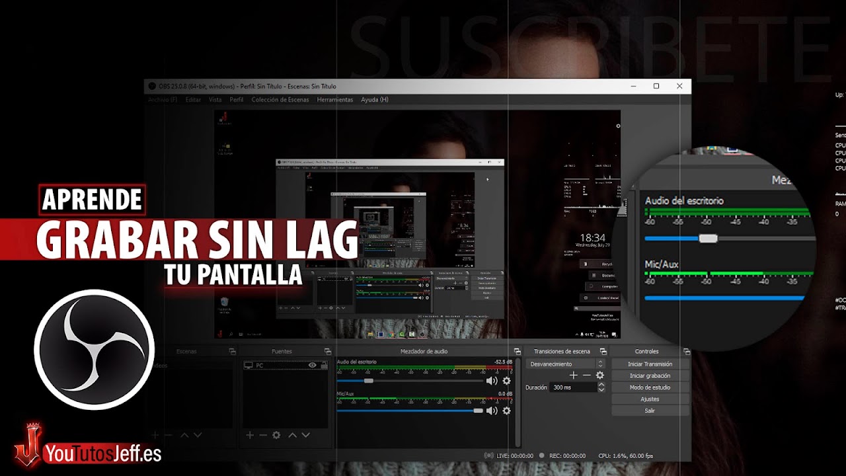Move scene down in Escenas panel
The height and width of the screenshot is (476, 846).
(x=198, y=435)
